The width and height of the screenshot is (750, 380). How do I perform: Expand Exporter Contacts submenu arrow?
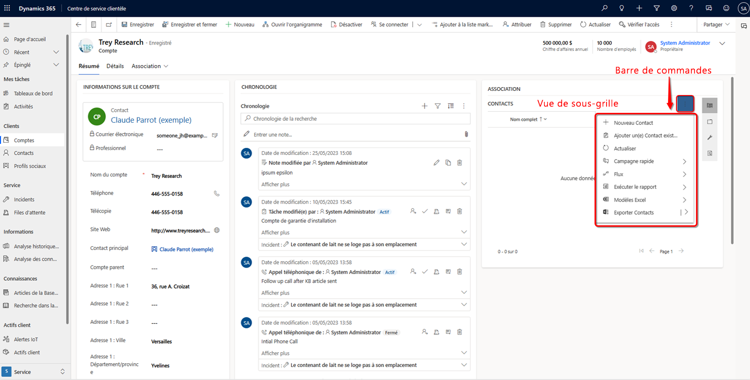[x=685, y=213]
